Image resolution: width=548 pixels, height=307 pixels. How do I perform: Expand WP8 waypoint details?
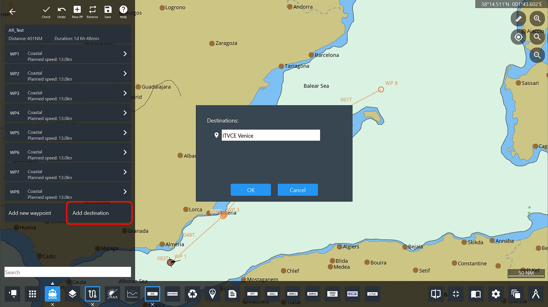[x=125, y=192]
